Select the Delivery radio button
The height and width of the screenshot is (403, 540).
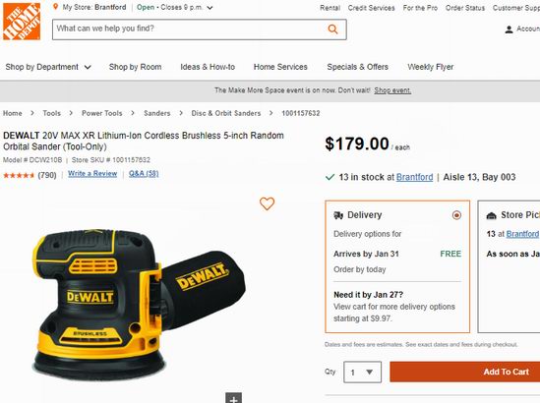[x=456, y=215]
